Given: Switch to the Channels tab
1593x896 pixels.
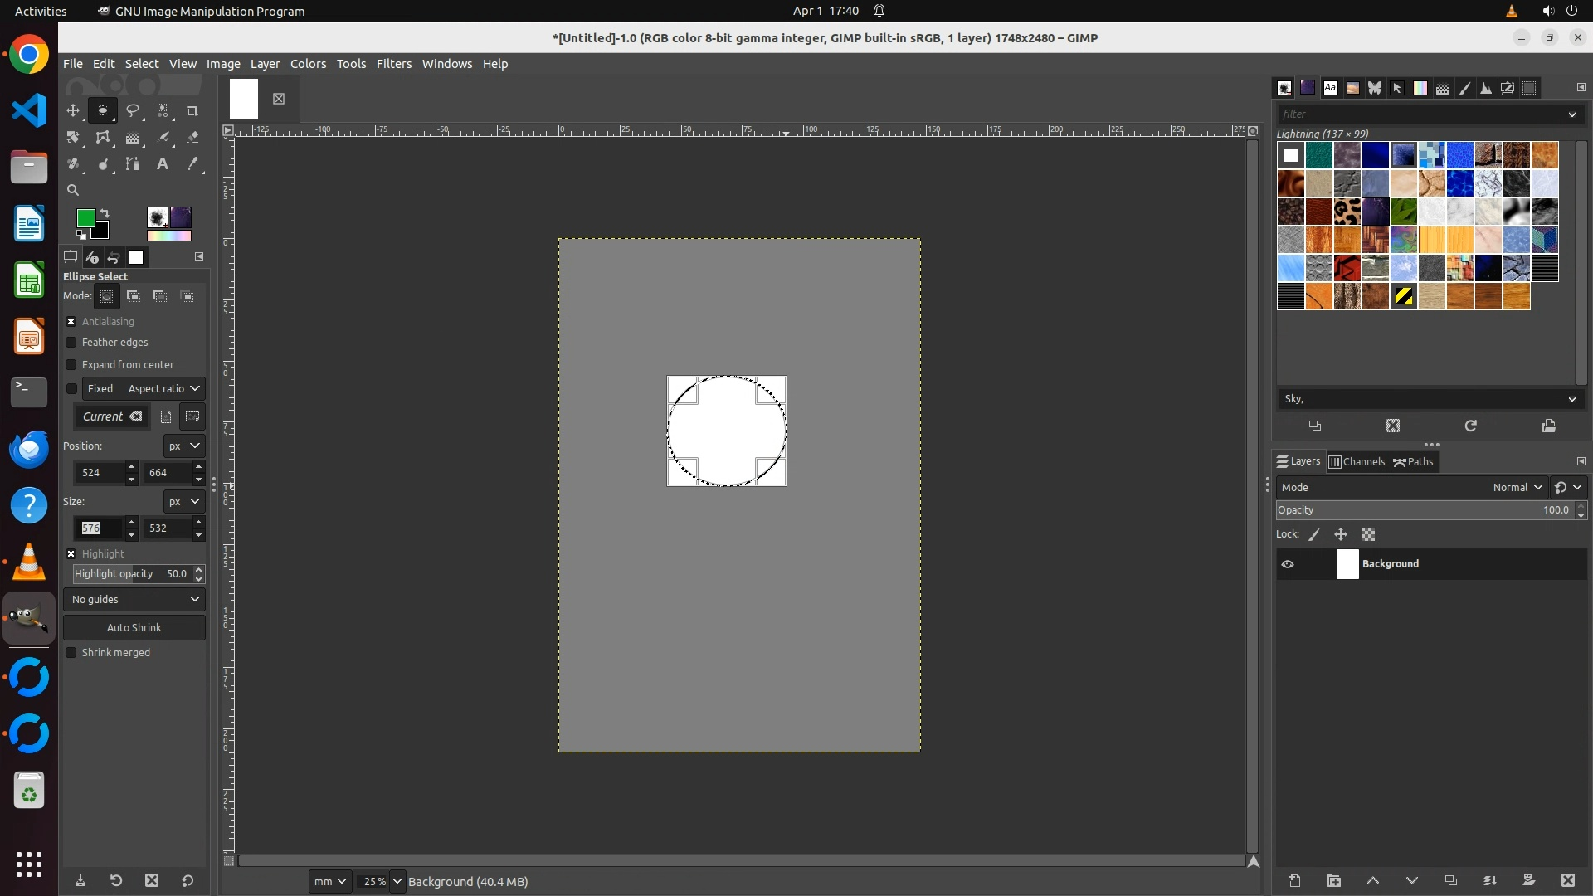Looking at the screenshot, I should click(x=1357, y=462).
